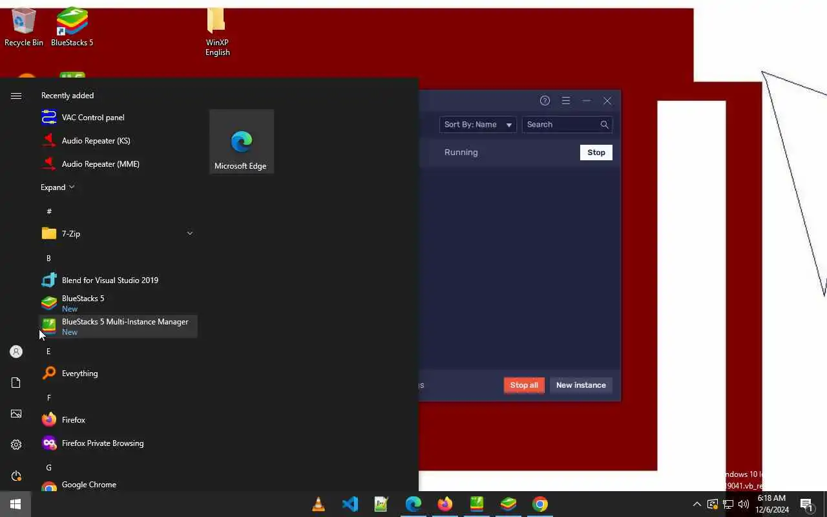
Task: Launch Google Chrome from the app list
Action: pyautogui.click(x=118, y=485)
